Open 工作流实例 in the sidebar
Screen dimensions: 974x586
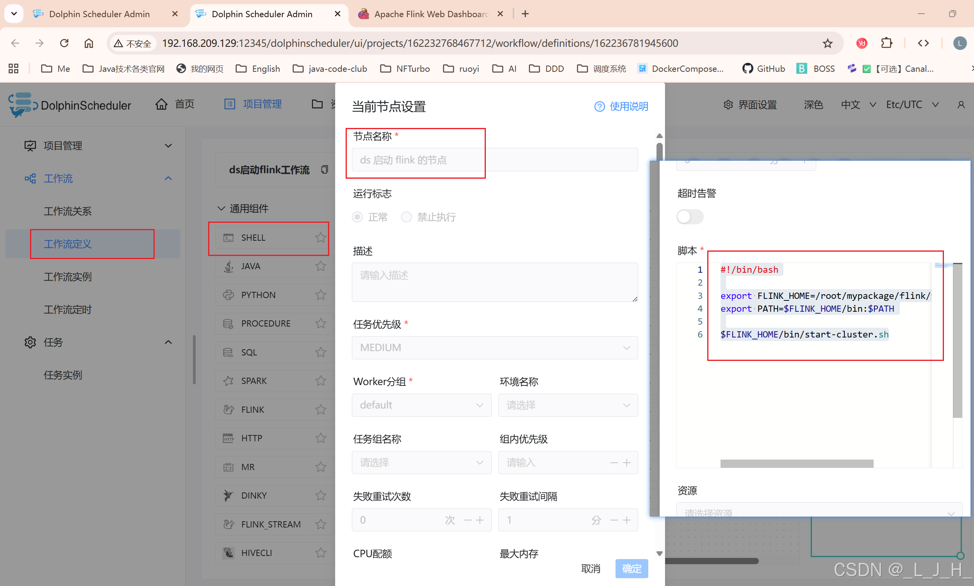click(68, 277)
